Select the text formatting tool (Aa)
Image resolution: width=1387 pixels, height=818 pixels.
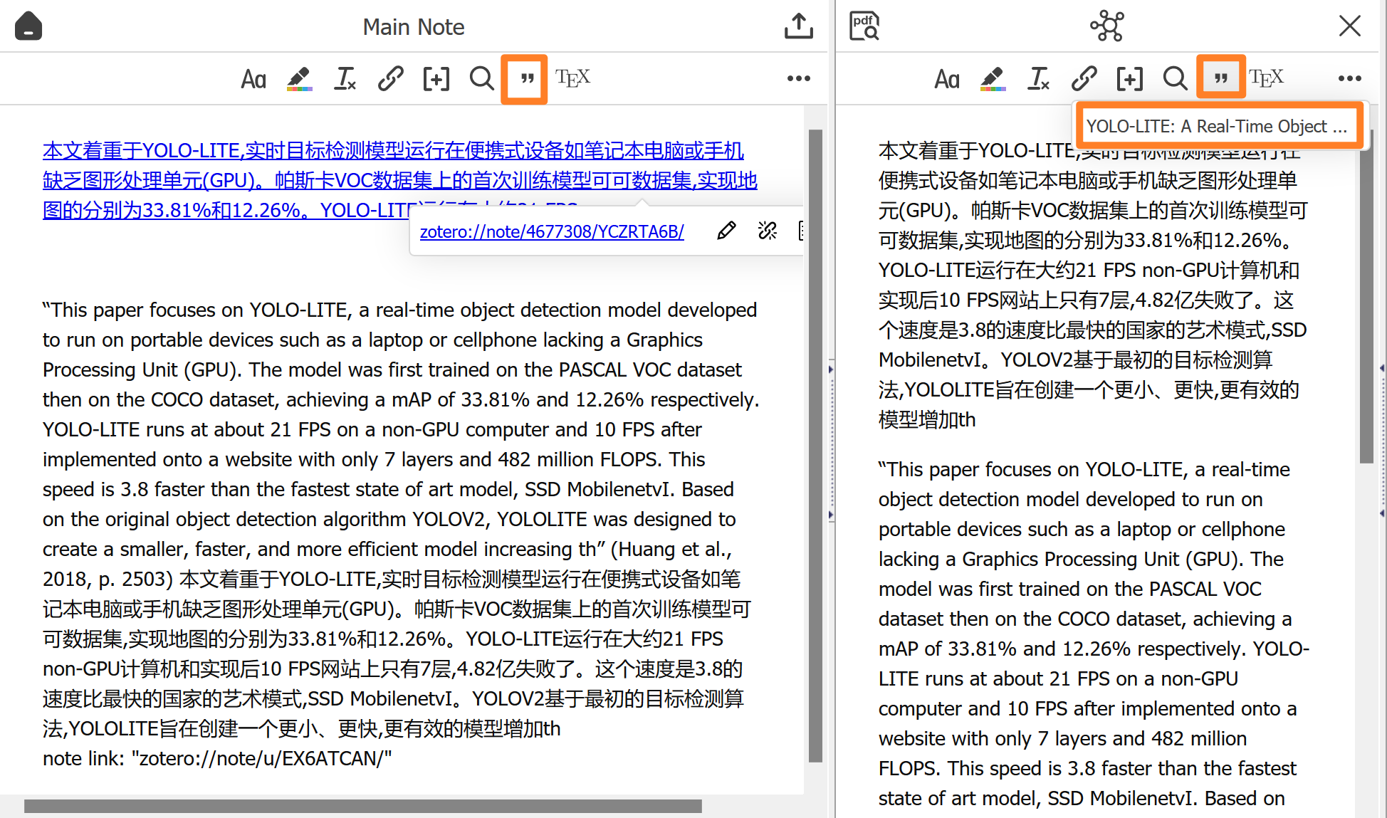click(253, 79)
